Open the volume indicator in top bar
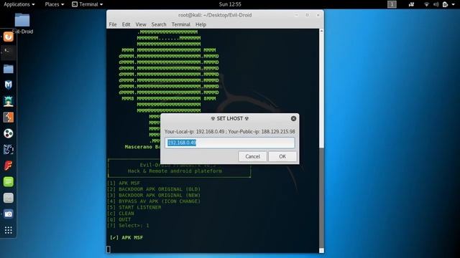This screenshot has height=258, width=460. pos(436,4)
